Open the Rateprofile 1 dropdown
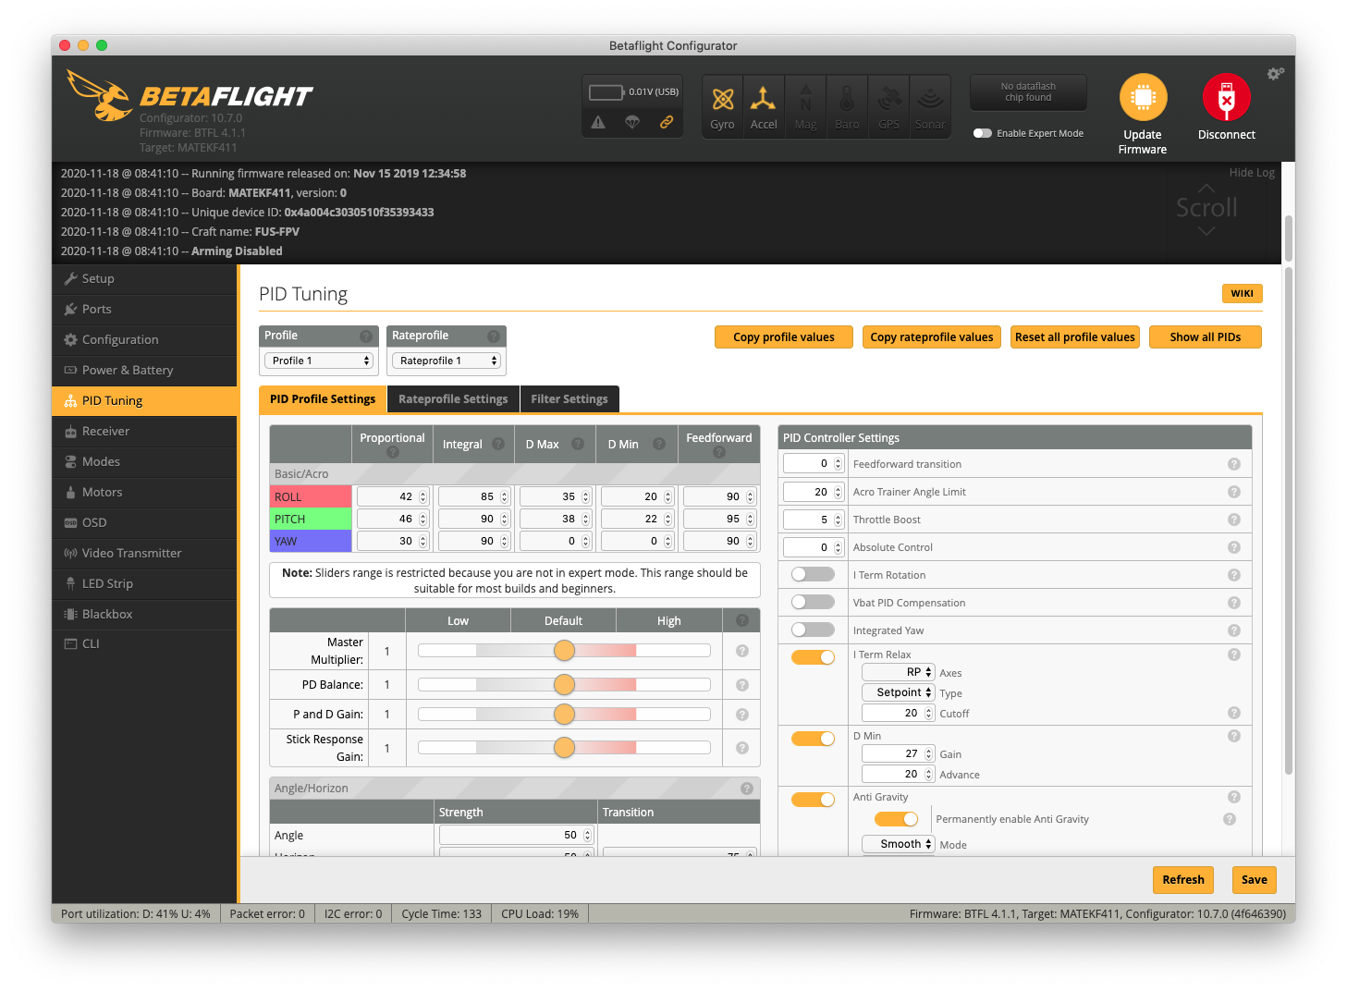 point(447,361)
